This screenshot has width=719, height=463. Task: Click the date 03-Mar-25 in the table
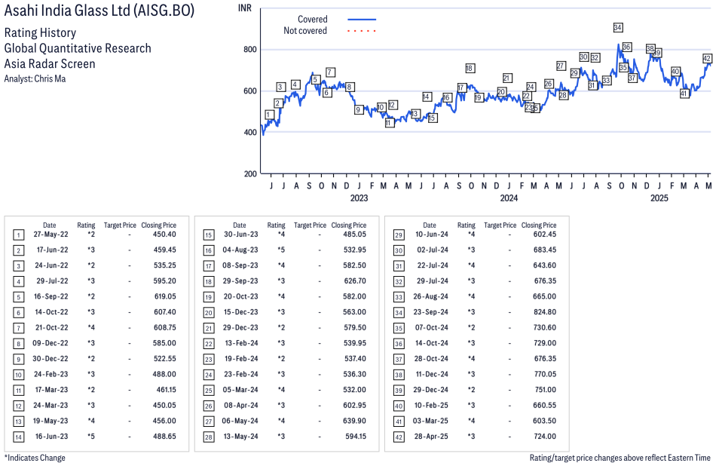click(430, 421)
